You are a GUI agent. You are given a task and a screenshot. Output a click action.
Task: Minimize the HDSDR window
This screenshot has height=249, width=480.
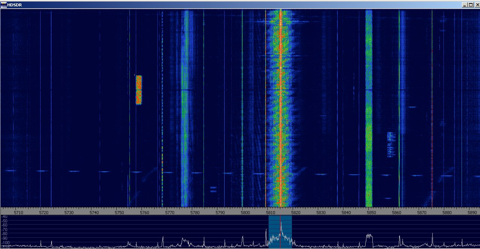(465, 5)
